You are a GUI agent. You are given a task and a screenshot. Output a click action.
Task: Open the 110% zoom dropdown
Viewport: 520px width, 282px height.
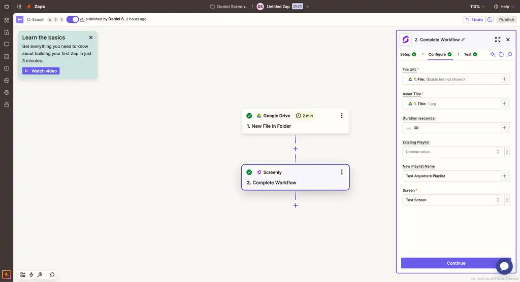coord(477,6)
